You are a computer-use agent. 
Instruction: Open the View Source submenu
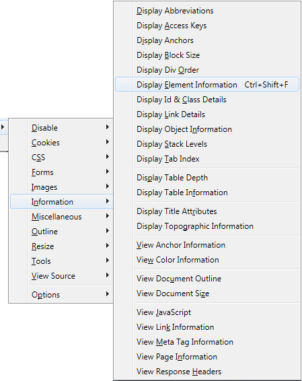(x=62, y=276)
